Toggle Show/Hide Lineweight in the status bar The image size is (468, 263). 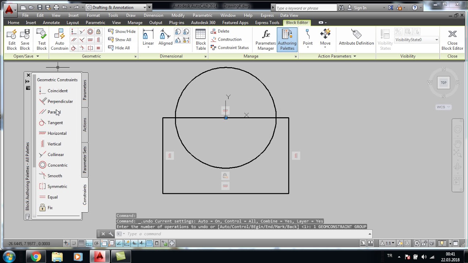point(141,243)
